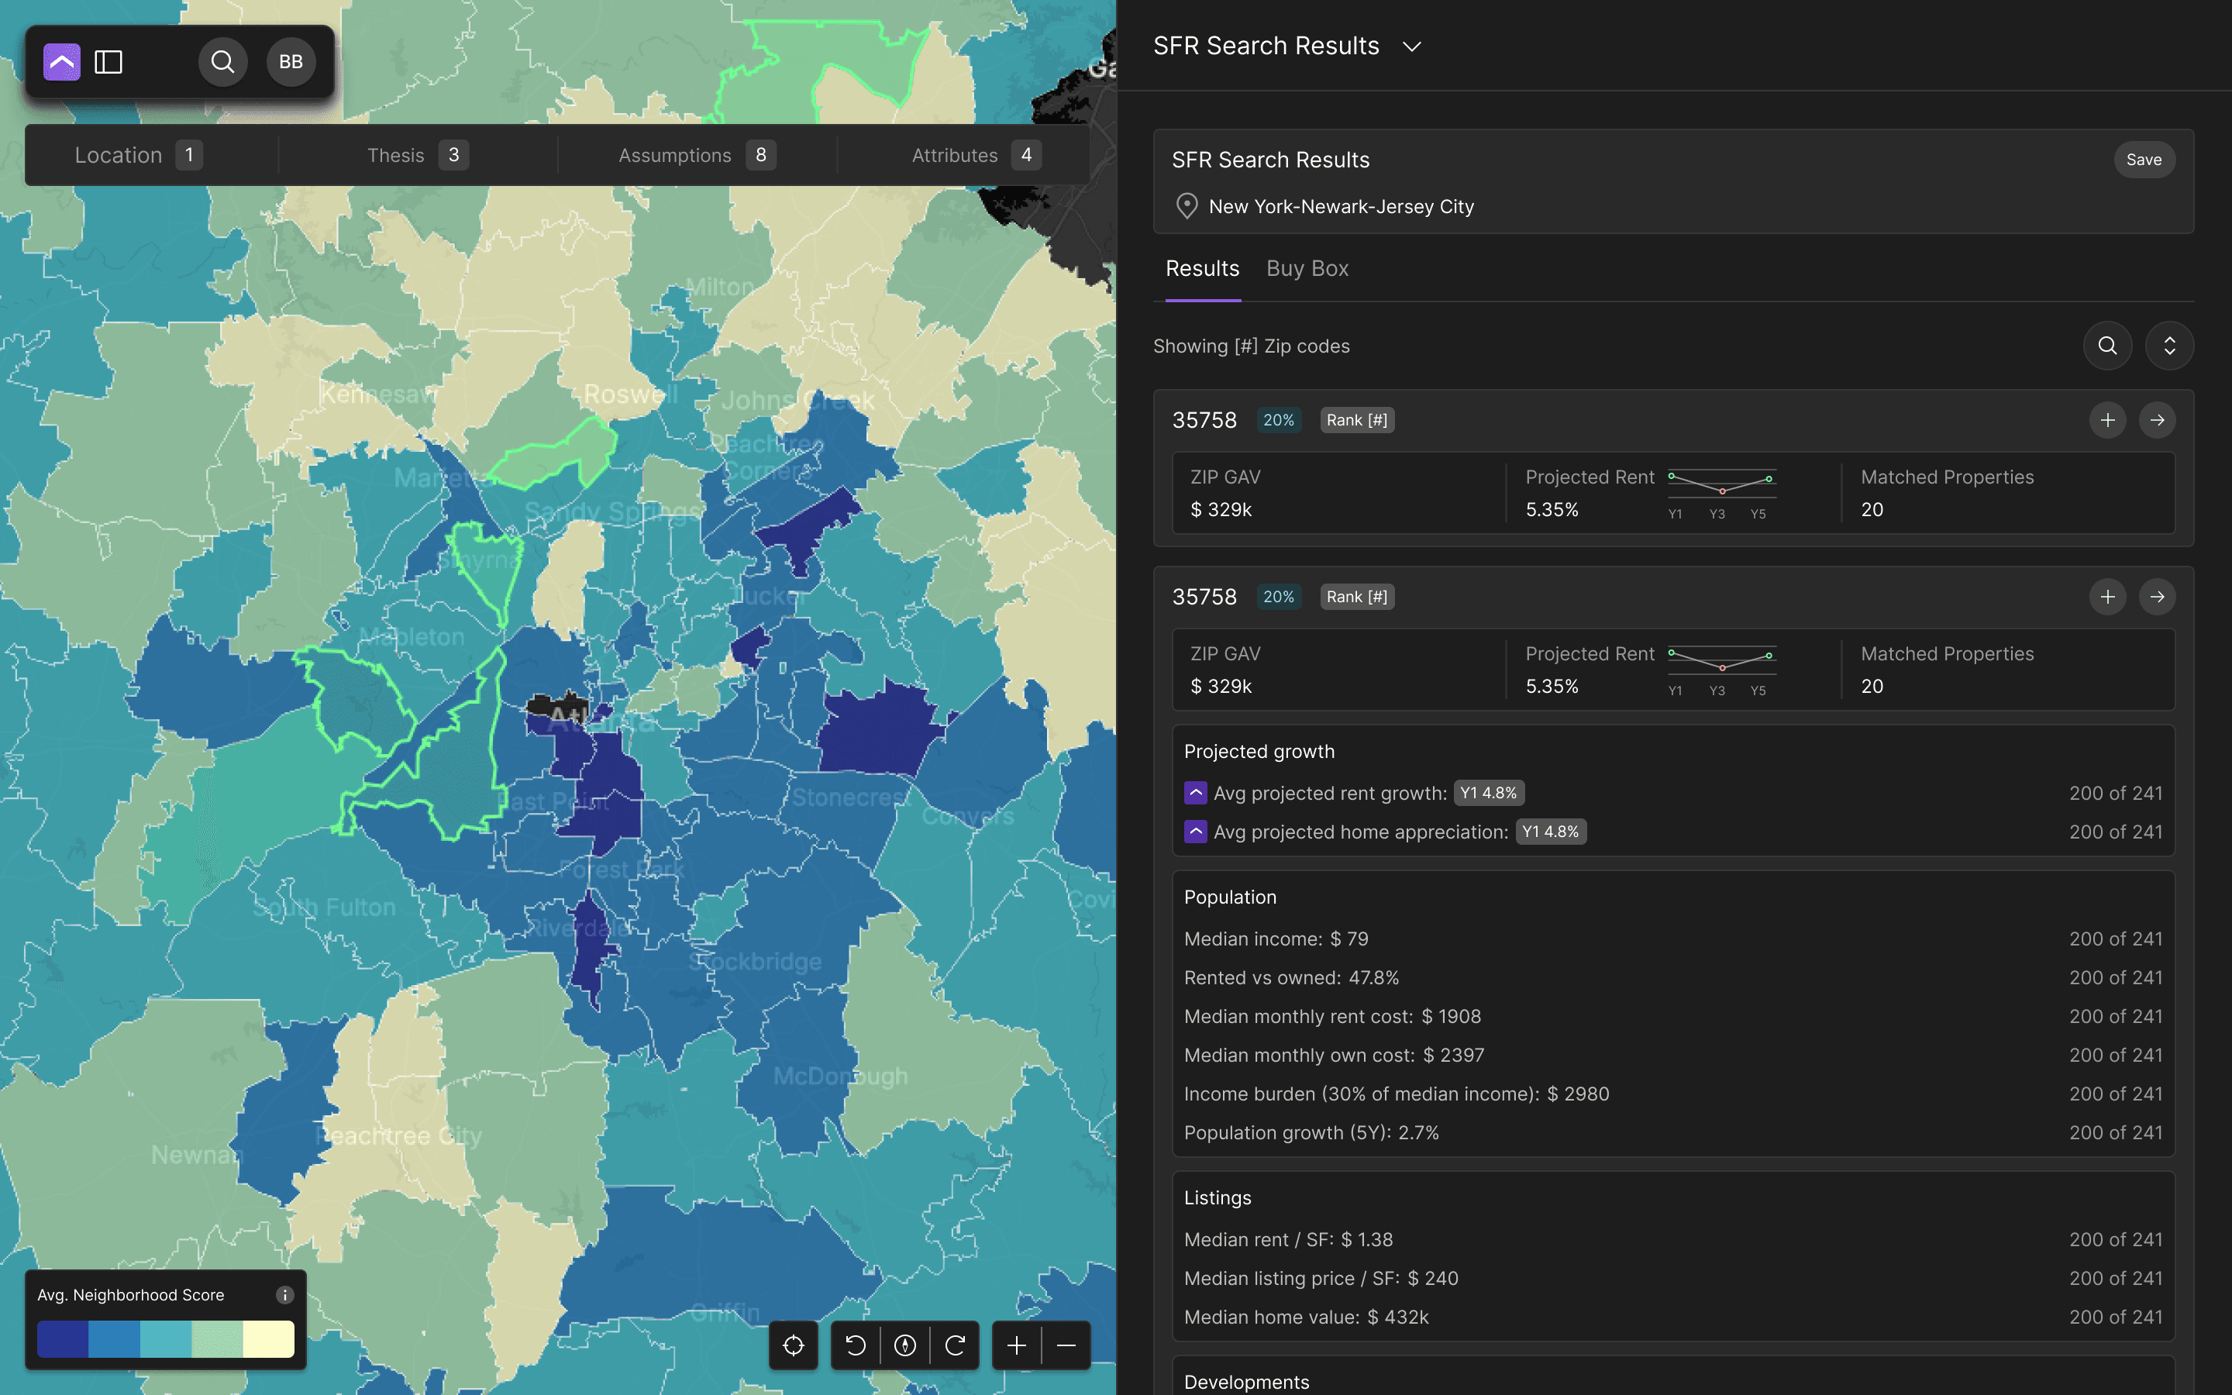The width and height of the screenshot is (2232, 1395).
Task: Click 'Rented vs owned: 47.8%' row
Action: [1672, 978]
